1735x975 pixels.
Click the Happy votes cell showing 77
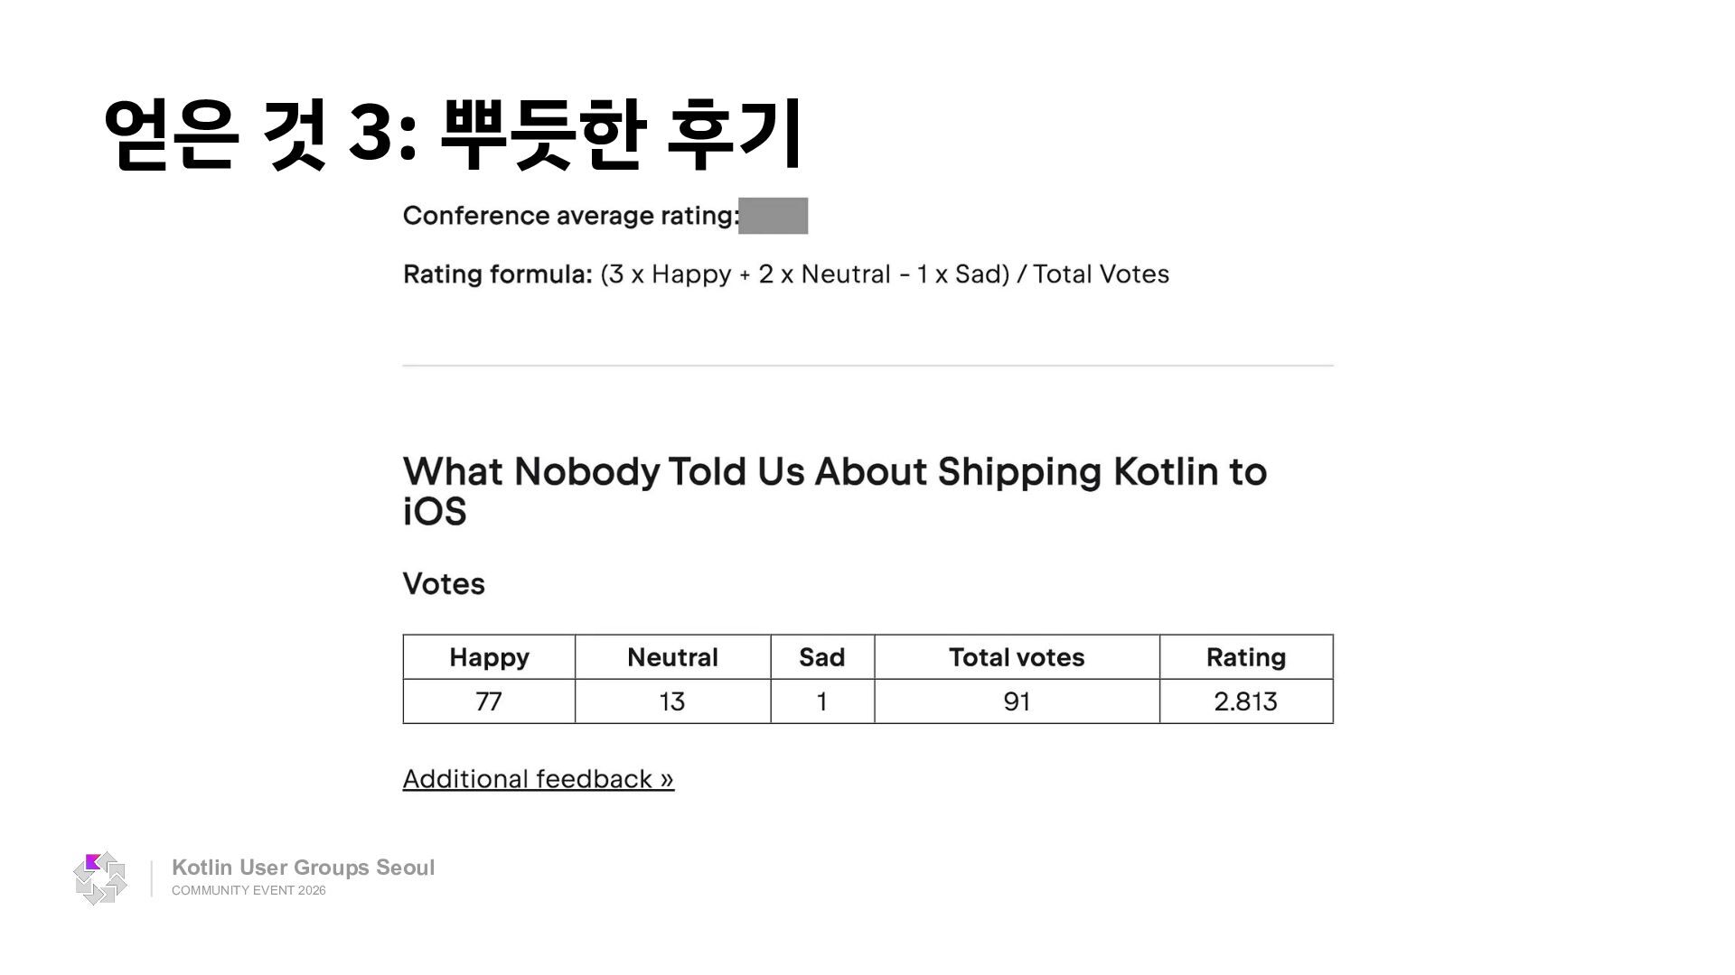click(489, 701)
